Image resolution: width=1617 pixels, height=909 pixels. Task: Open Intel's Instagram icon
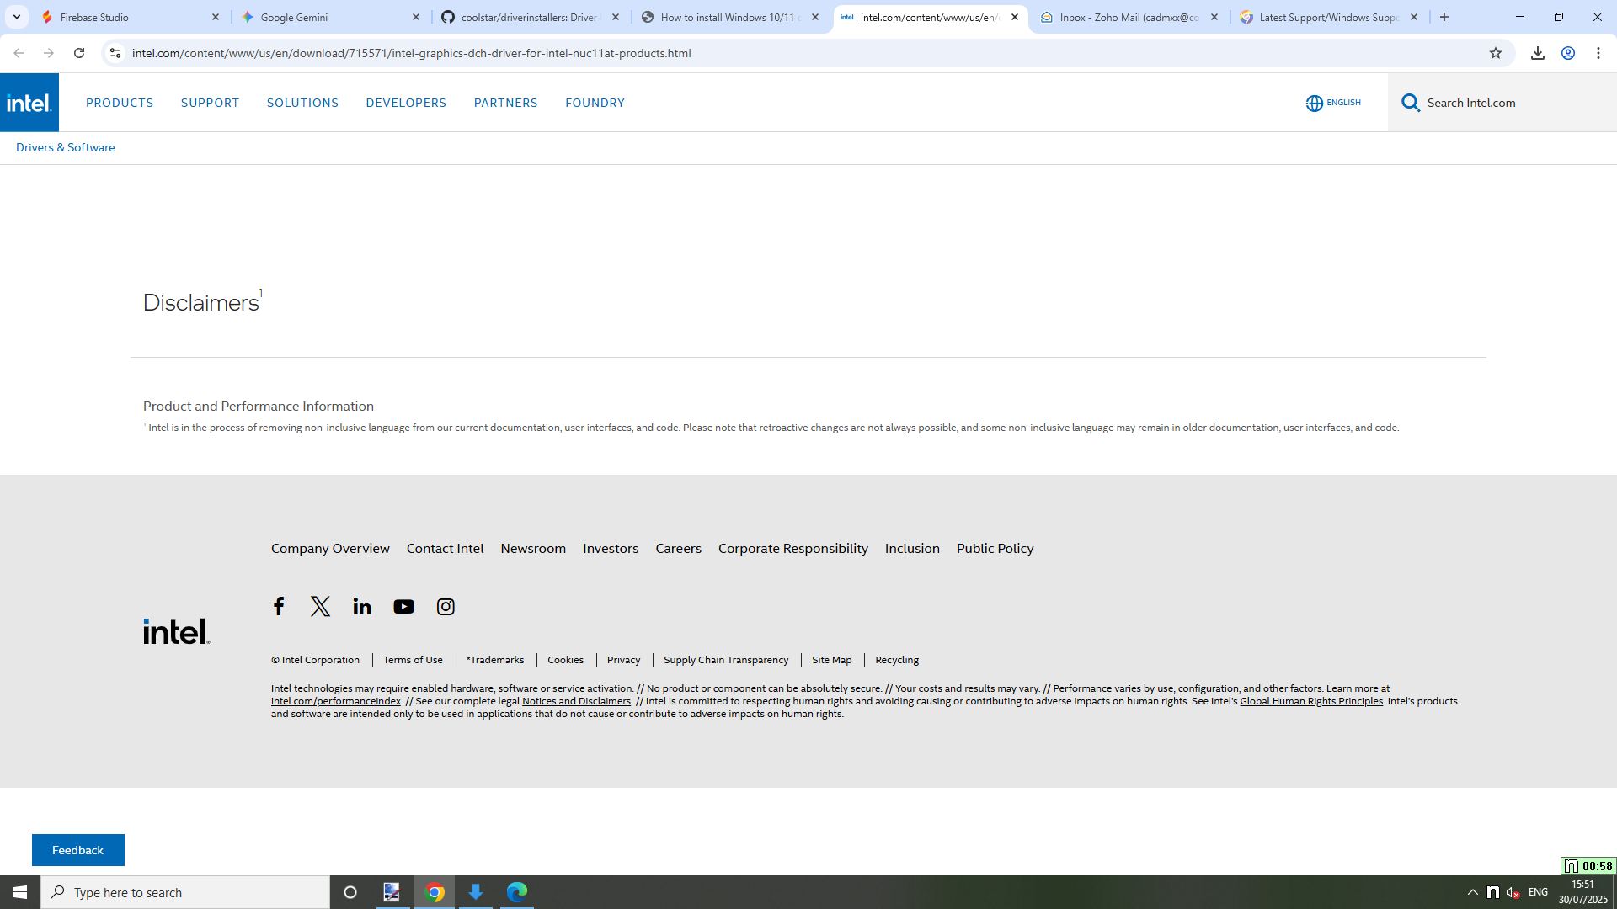pyautogui.click(x=446, y=606)
